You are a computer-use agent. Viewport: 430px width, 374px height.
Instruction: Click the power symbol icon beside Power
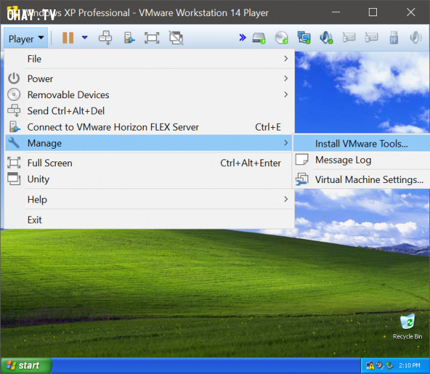click(13, 79)
